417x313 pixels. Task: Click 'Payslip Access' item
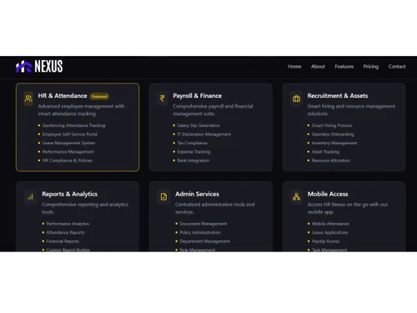325,241
